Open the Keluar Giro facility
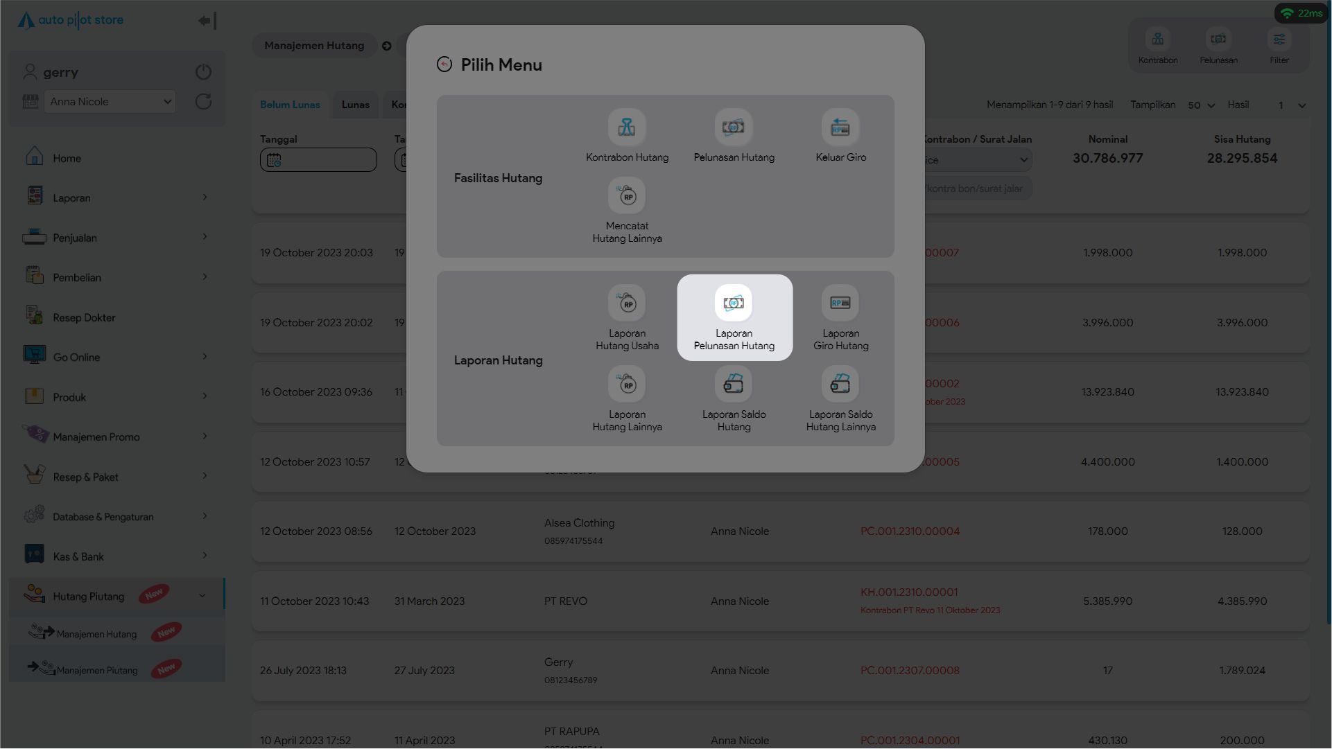Screen dimensions: 1332x749 840,127
